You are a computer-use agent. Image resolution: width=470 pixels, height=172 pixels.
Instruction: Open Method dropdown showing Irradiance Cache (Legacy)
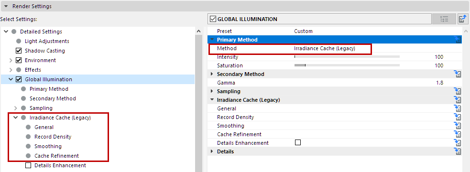tap(325, 48)
